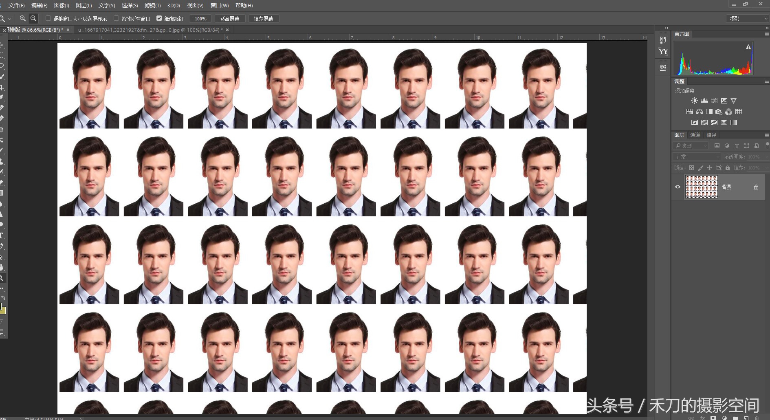
Task: Click the 适合屏幕 button
Action: [230, 19]
